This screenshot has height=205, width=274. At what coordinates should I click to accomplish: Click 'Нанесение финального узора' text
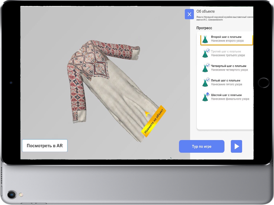[x=230, y=99]
